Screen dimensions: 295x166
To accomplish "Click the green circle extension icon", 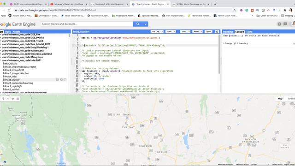I will point(247,10).
